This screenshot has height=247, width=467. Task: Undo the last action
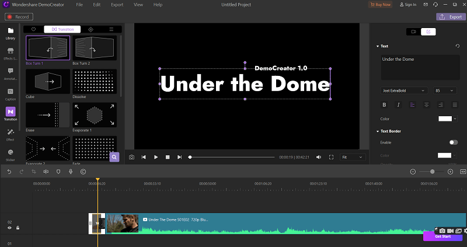(x=9, y=172)
